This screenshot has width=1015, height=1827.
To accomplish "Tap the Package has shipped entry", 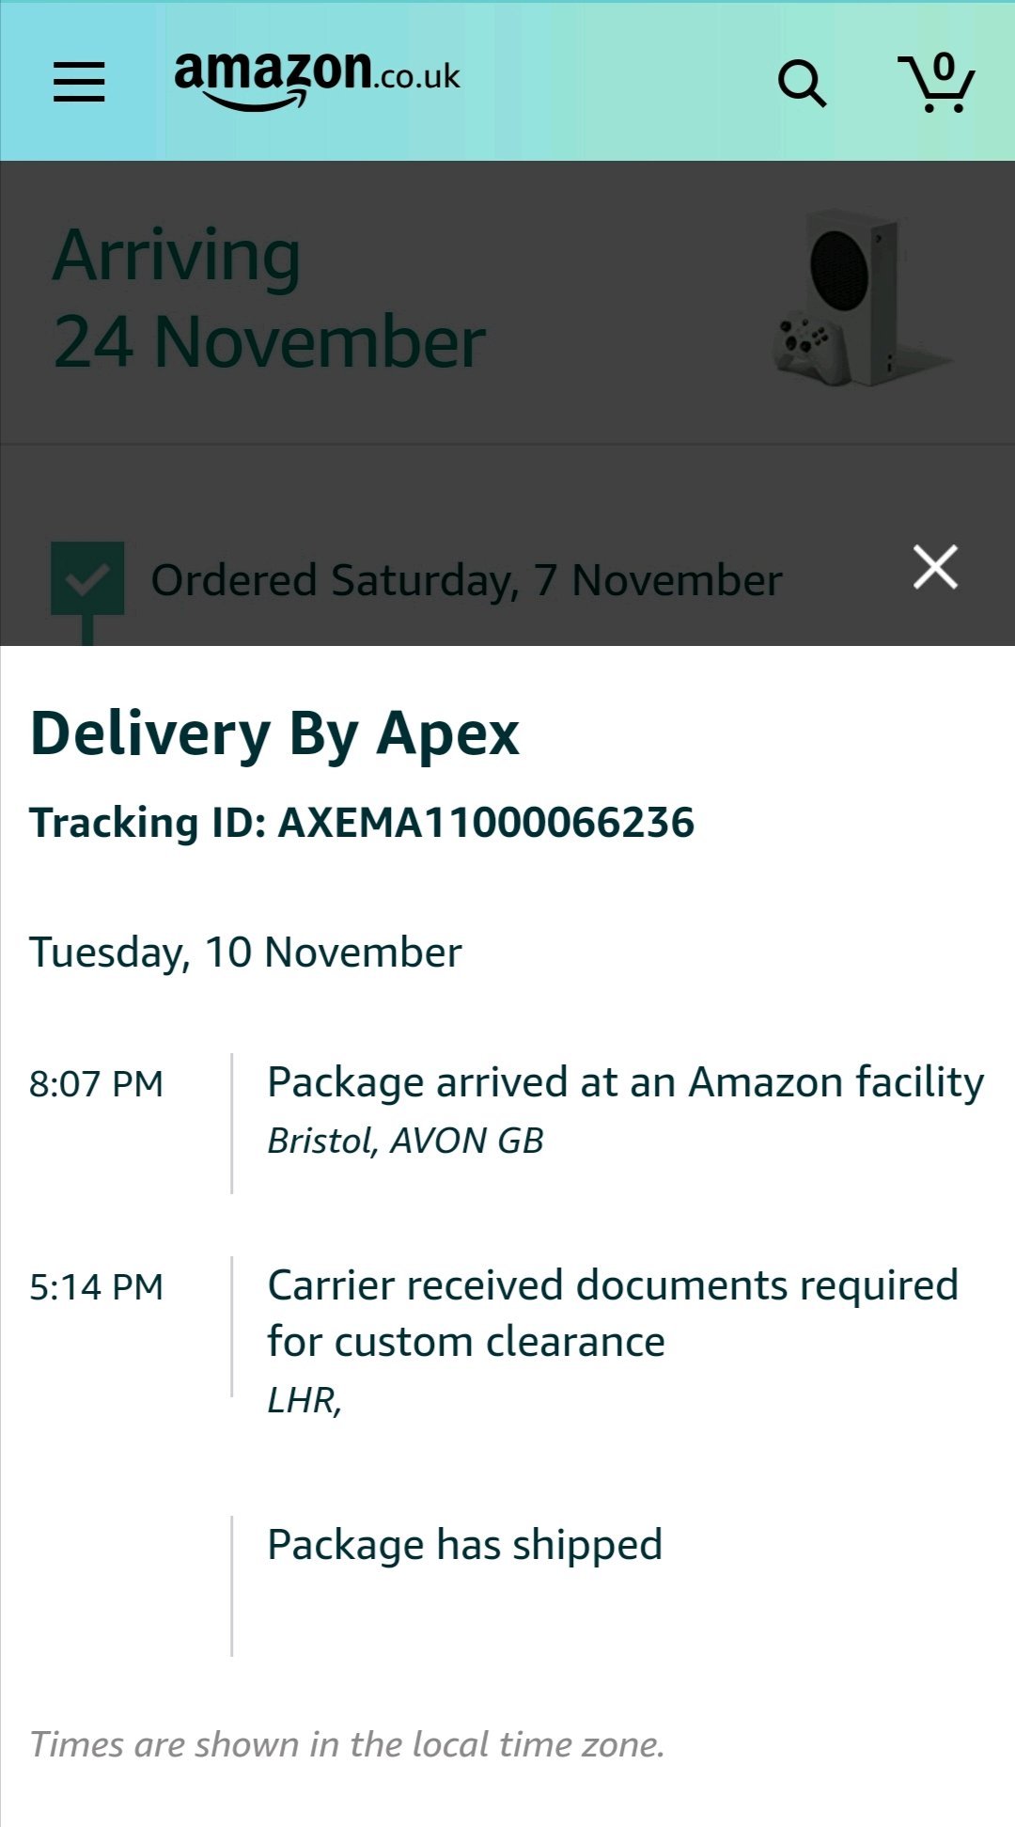I will (465, 1545).
